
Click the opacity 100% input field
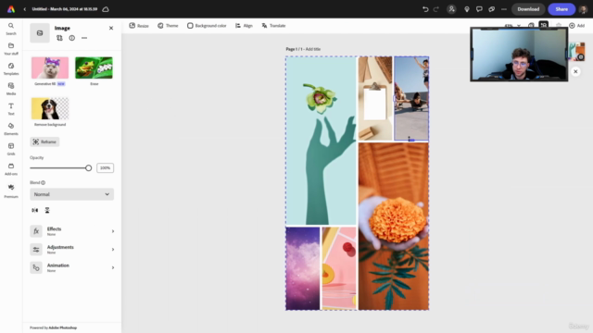pos(105,168)
